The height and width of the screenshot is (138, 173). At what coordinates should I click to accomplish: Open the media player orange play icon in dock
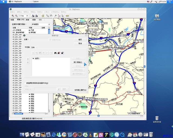64,134
